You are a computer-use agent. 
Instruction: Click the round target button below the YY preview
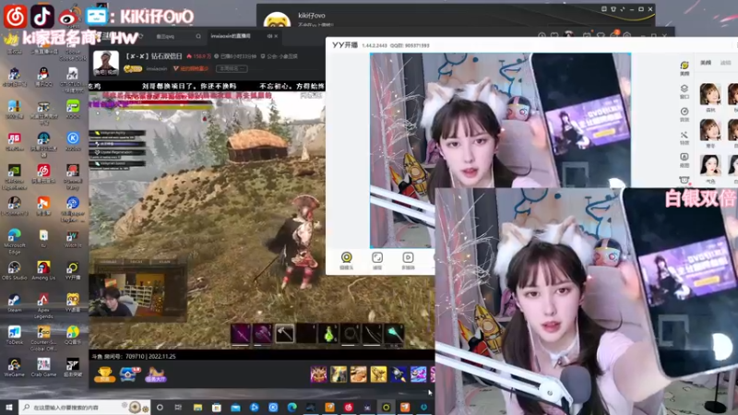pos(347,260)
